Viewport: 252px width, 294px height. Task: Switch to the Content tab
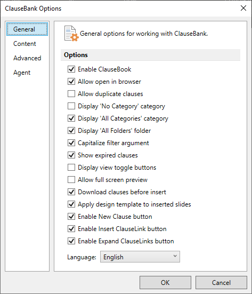pos(25,44)
